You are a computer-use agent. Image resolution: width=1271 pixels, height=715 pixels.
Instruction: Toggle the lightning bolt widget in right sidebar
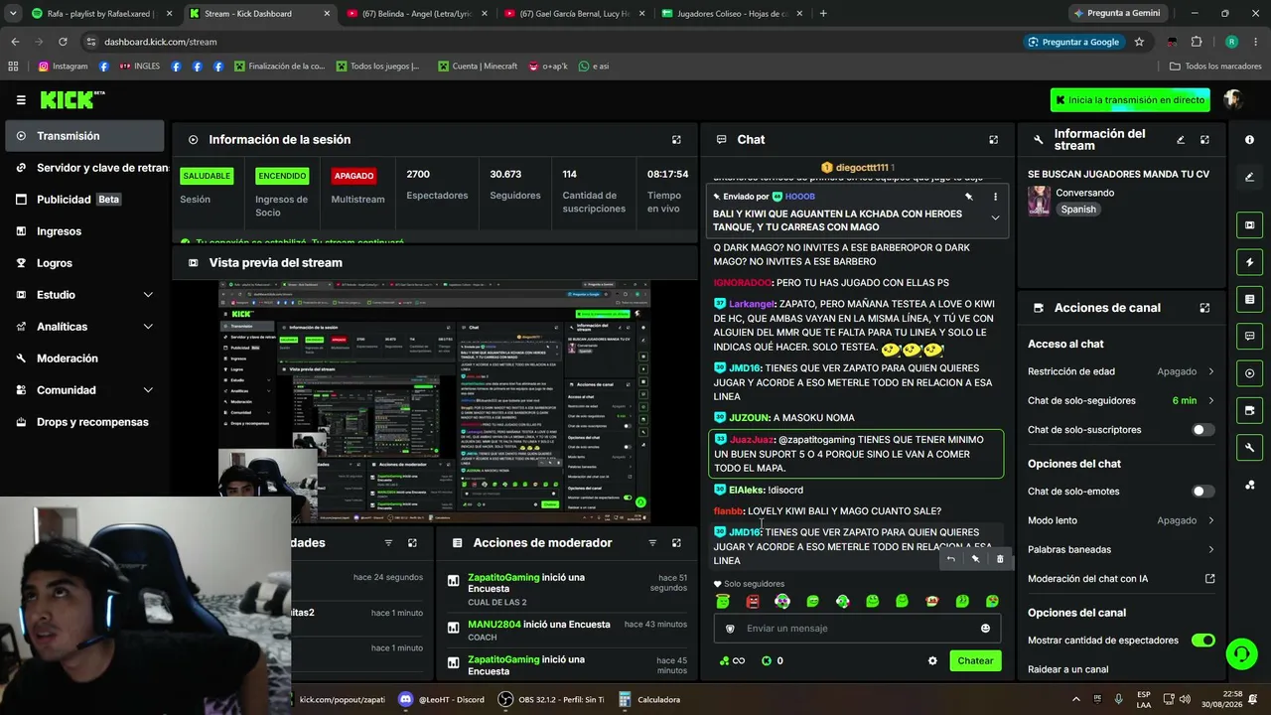click(x=1249, y=262)
